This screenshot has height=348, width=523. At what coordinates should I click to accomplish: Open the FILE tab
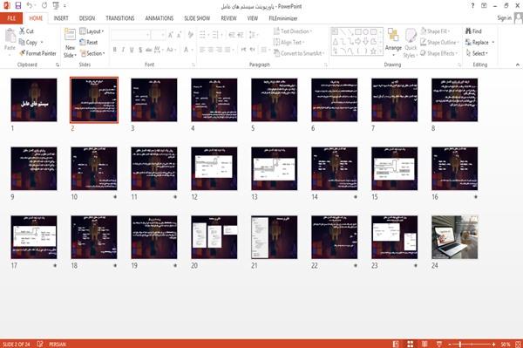point(11,18)
